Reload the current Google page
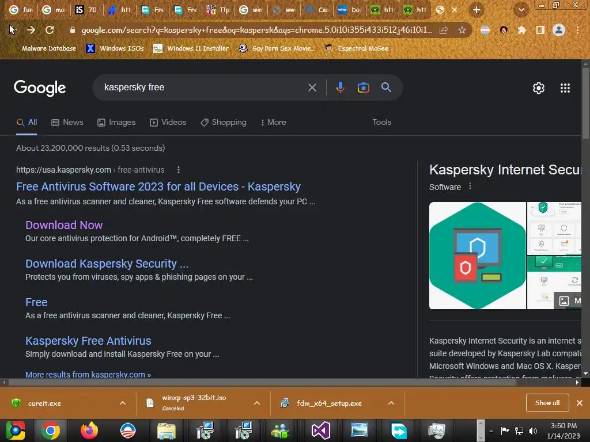 pos(50,30)
